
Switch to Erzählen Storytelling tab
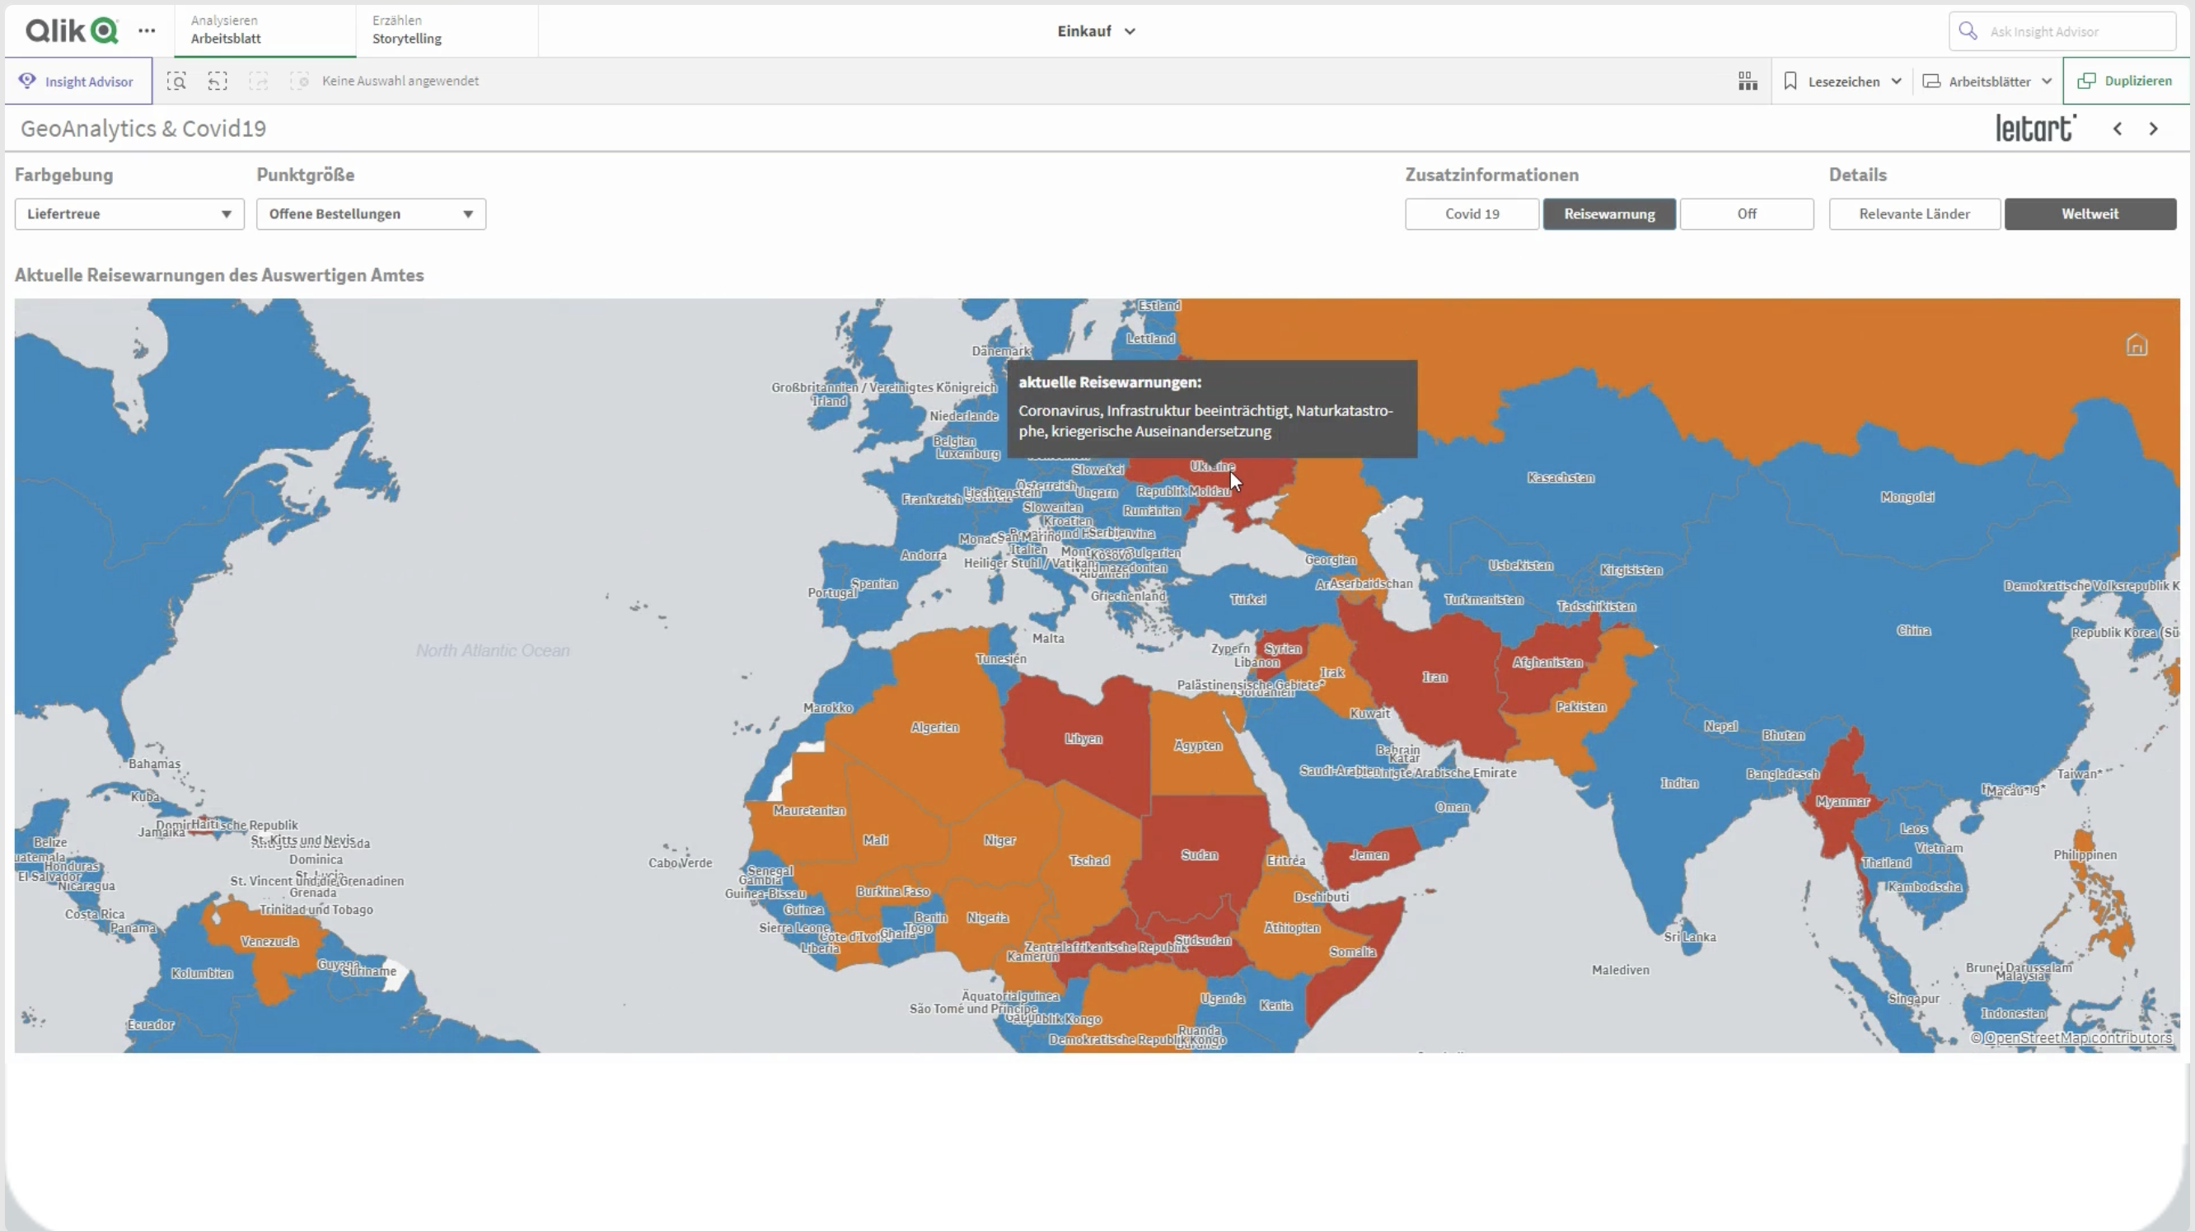click(447, 30)
